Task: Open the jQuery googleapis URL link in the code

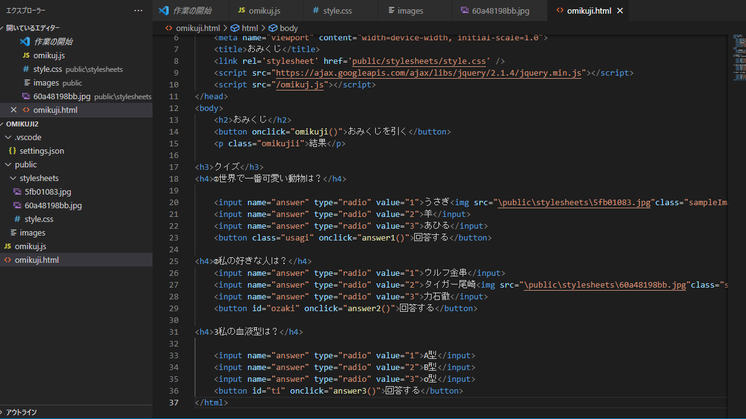Action: (429, 73)
